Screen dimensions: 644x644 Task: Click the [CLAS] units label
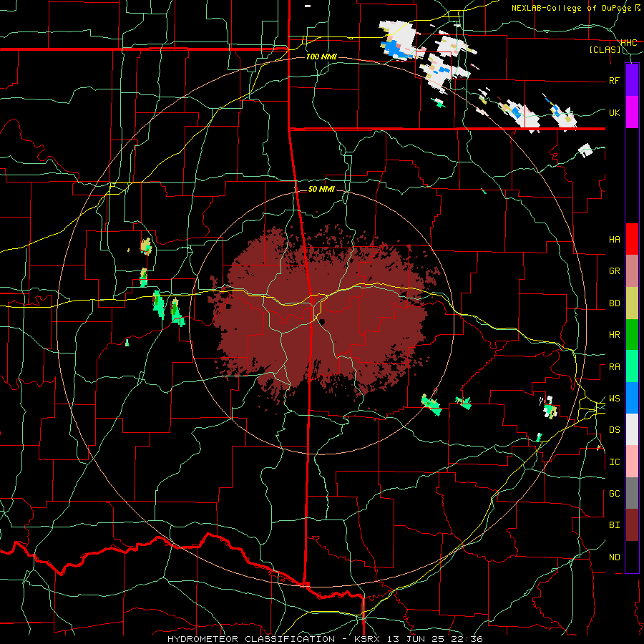pyautogui.click(x=605, y=49)
